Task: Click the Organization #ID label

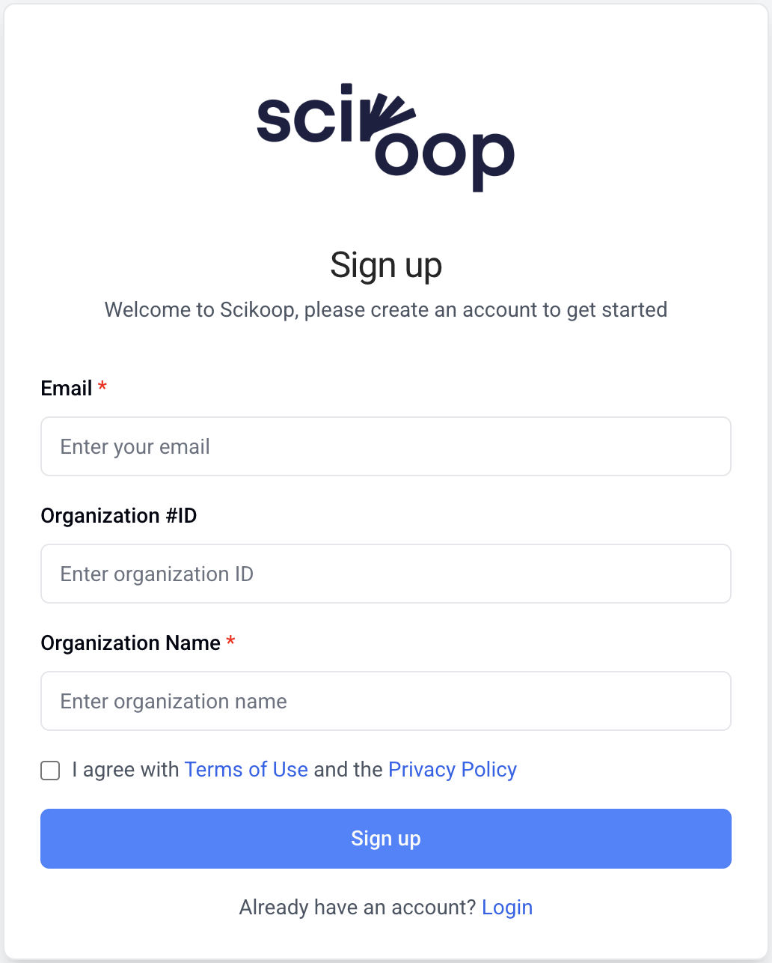Action: coord(119,516)
